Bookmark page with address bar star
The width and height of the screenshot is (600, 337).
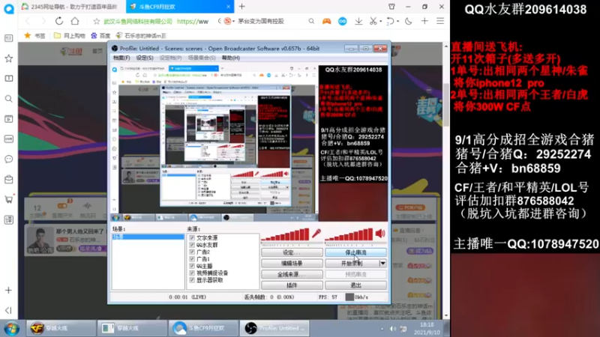pyautogui.click(x=97, y=22)
